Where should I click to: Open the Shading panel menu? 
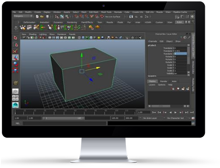coord(33,34)
